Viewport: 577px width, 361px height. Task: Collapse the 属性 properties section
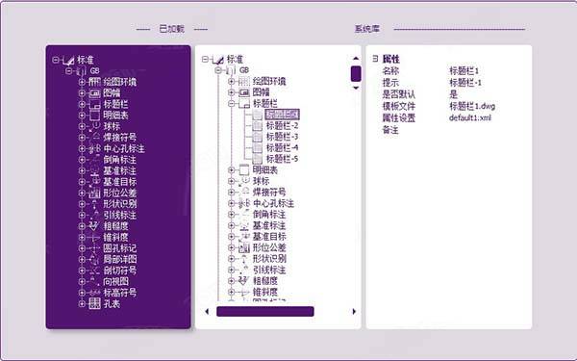375,59
